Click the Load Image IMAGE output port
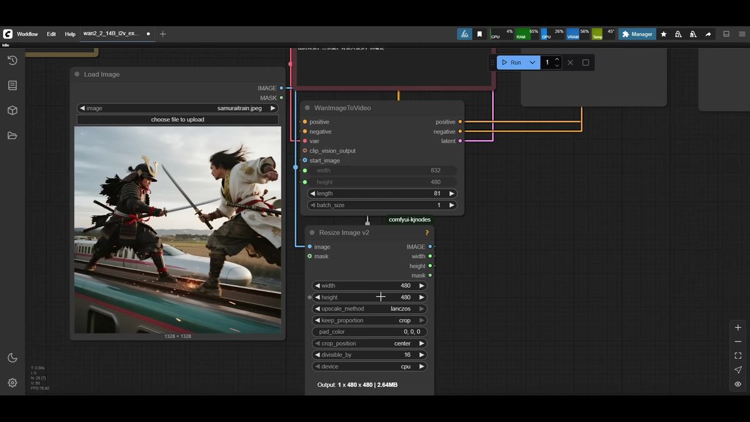750x422 pixels. tap(282, 88)
